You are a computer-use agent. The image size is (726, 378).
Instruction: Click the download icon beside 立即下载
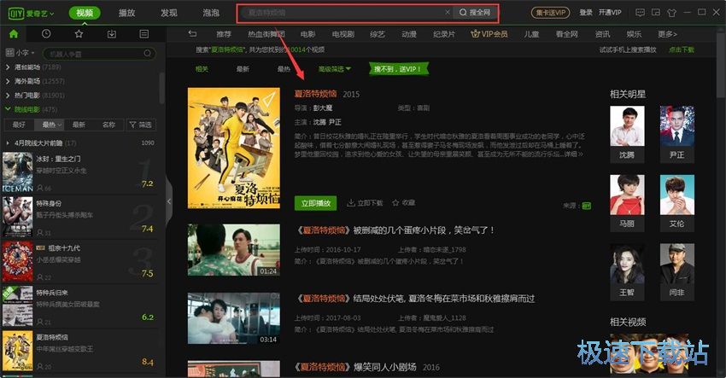(x=351, y=202)
